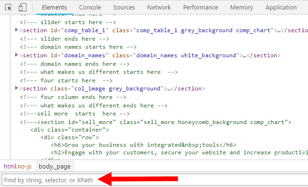This screenshot has width=308, height=187.
Task: Select the 'domain names starts here' comment
Action: (78, 47)
